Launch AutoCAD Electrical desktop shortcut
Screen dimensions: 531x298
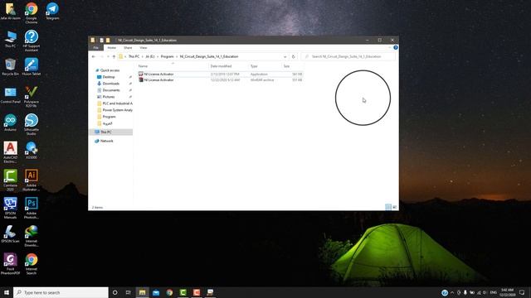click(10, 152)
